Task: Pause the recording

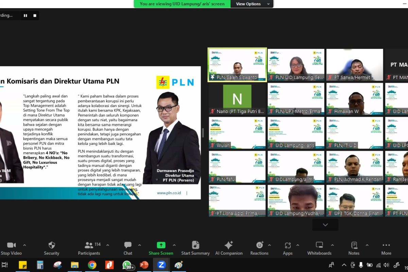Action: (25, 15)
